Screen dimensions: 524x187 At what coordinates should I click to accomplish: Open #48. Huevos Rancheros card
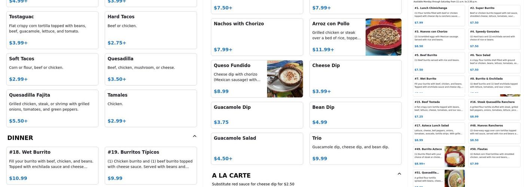[494, 133]
